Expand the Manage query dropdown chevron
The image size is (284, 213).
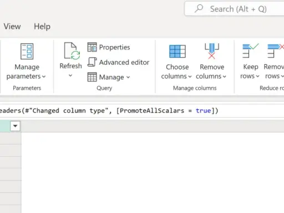(128, 77)
